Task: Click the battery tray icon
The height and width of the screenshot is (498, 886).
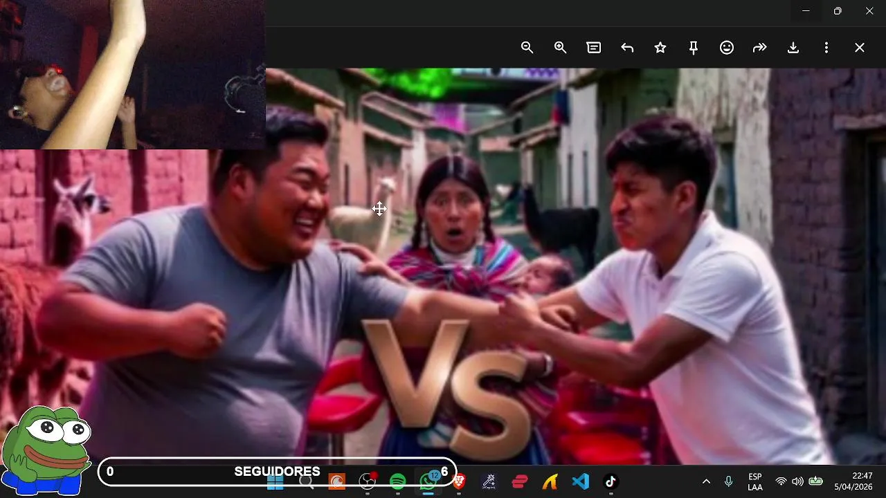Action: coord(815,481)
